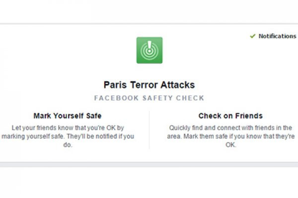The height and width of the screenshot is (198, 298).
Task: Click the Facebook Safety Check subtitle
Action: [x=149, y=98]
